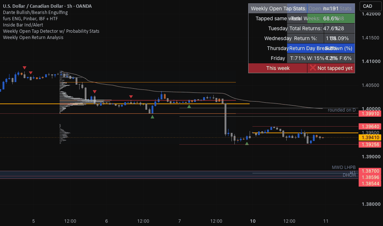Click date 5 on the time axis
The image size is (383, 226).
(x=33, y=221)
